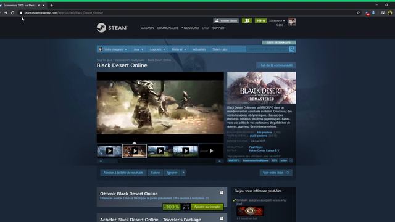The image size is (395, 222).
Task: Expand the Matériel dropdown
Action: tap(178, 49)
